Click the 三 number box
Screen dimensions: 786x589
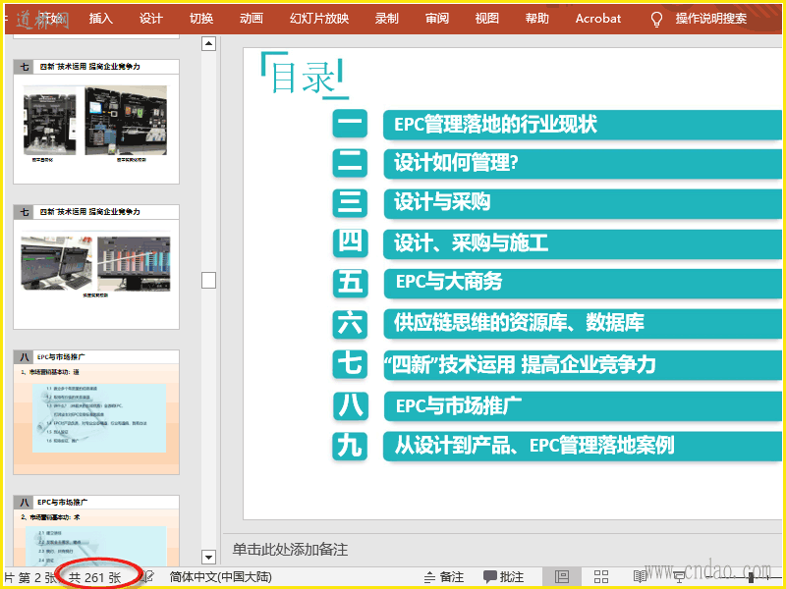click(350, 203)
